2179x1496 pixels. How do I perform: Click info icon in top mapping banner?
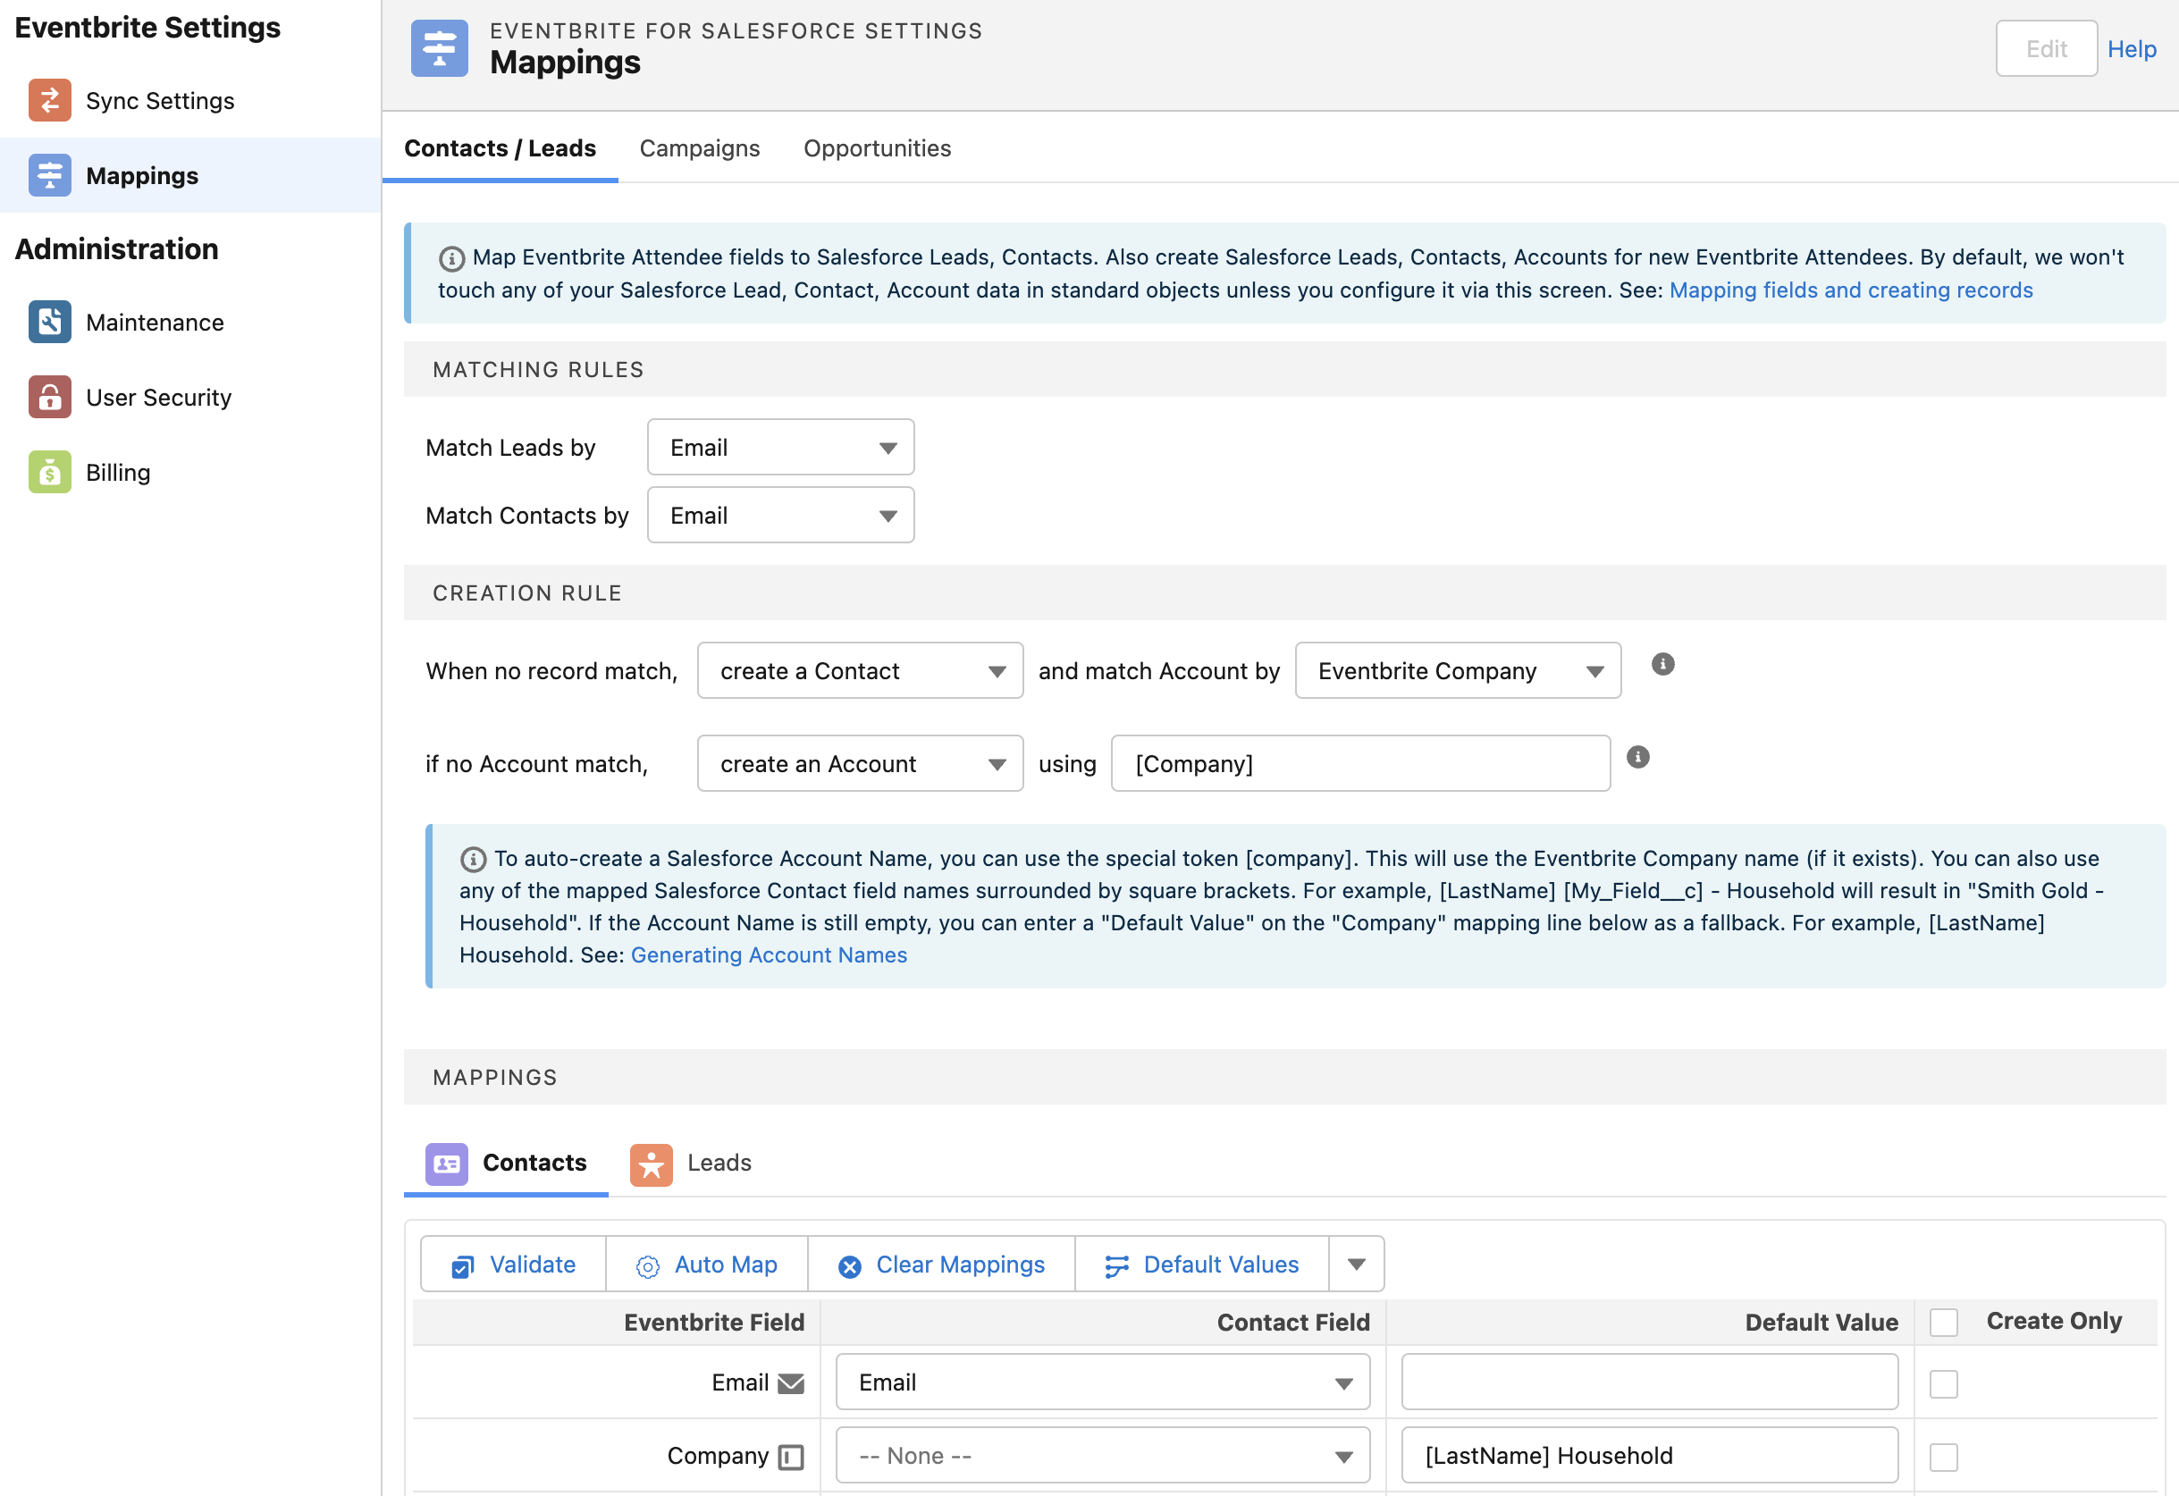click(451, 257)
